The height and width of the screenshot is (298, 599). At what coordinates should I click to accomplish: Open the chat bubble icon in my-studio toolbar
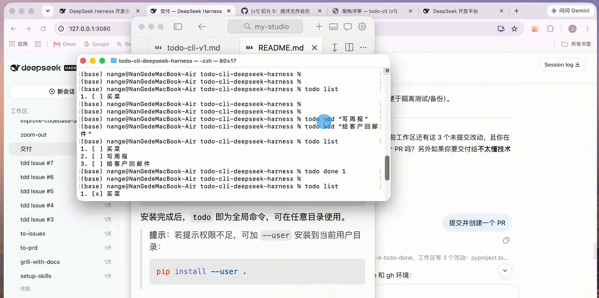pyautogui.click(x=348, y=27)
